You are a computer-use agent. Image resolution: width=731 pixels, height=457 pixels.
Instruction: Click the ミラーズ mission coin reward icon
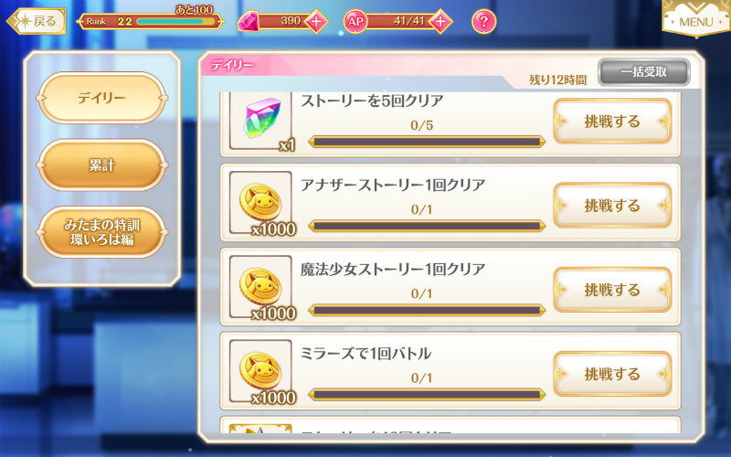coord(261,371)
